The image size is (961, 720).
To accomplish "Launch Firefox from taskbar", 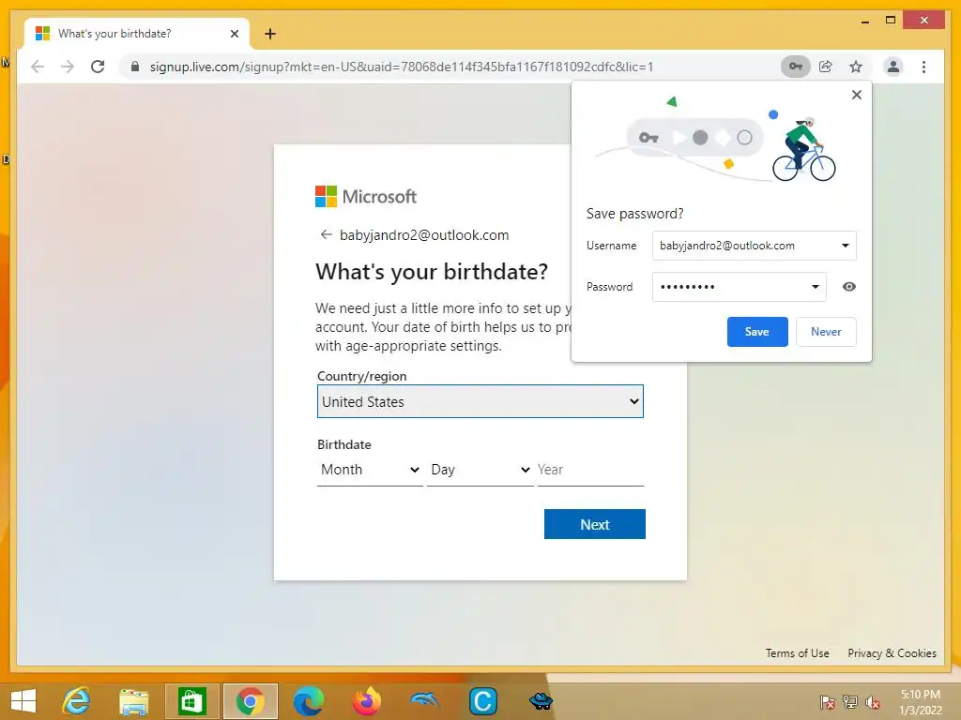I will coord(367,701).
